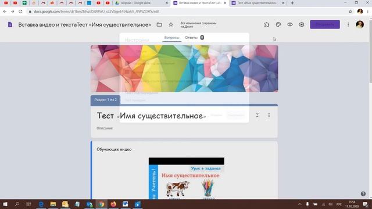Open a new browser tab
Screen dimensions: 372x209
292,3
